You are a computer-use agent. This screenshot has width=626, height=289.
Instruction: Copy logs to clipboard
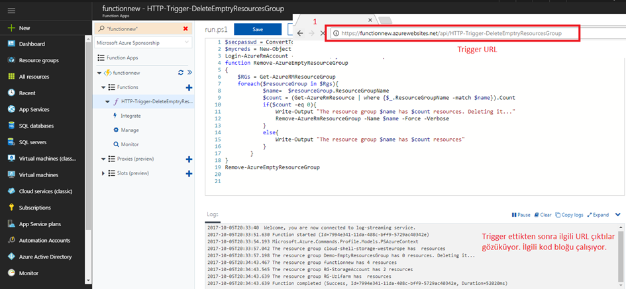coord(569,215)
